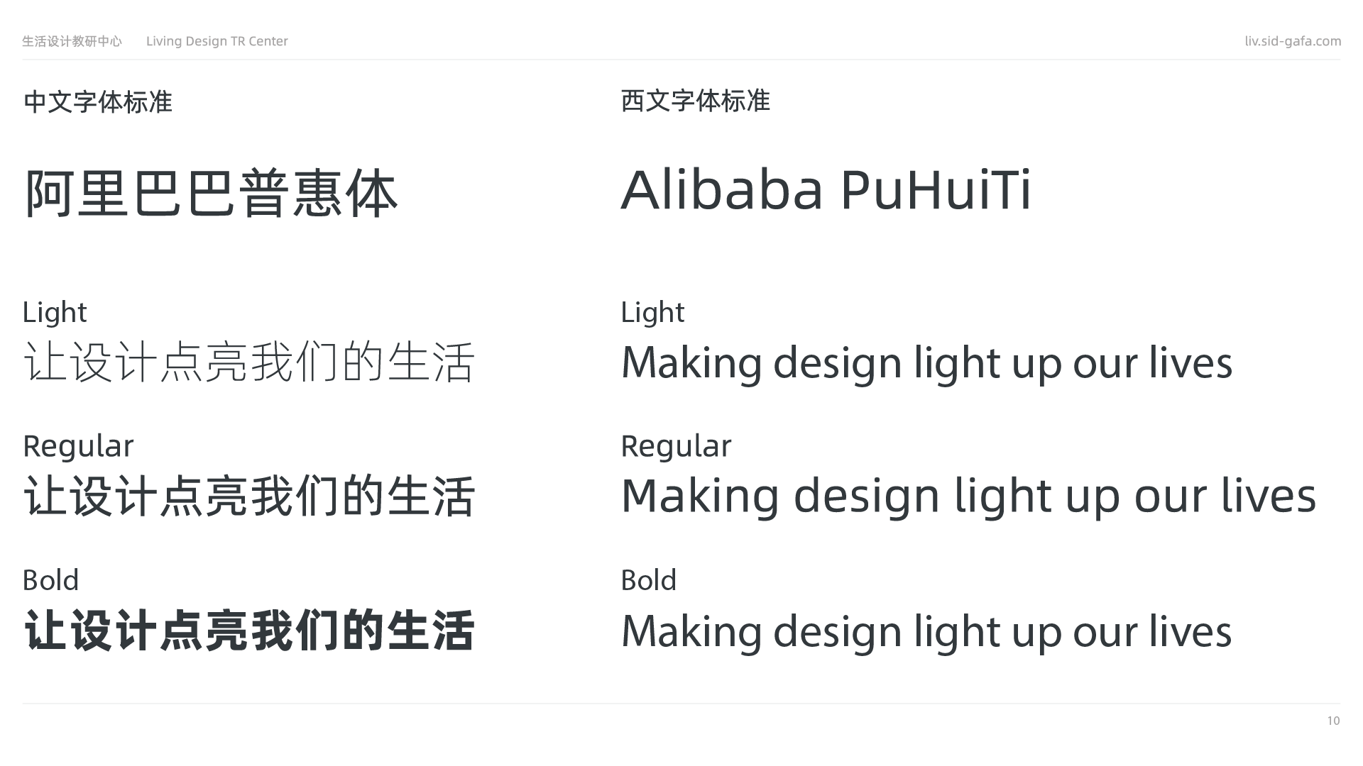Select the Light weight Chinese sample sentence

pos(248,362)
